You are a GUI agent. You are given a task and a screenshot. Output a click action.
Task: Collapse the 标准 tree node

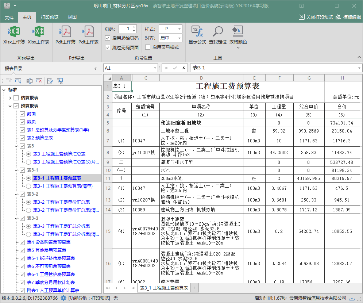(x=4, y=90)
